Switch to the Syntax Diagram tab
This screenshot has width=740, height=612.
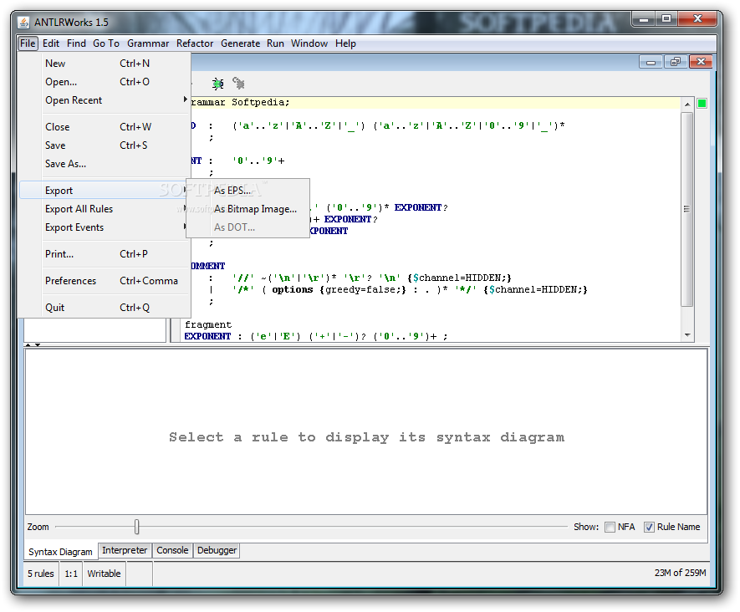60,552
